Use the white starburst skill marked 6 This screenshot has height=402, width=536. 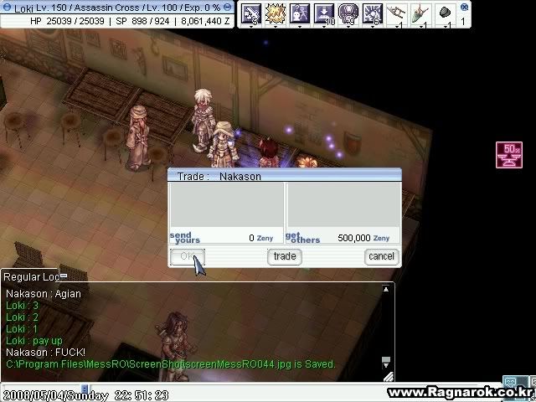(x=372, y=13)
